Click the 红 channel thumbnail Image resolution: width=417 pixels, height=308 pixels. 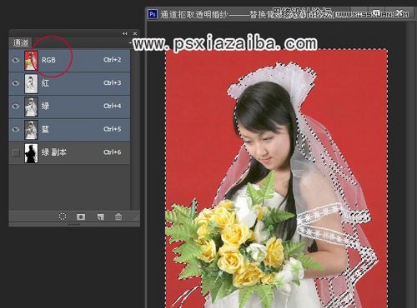click(31, 83)
